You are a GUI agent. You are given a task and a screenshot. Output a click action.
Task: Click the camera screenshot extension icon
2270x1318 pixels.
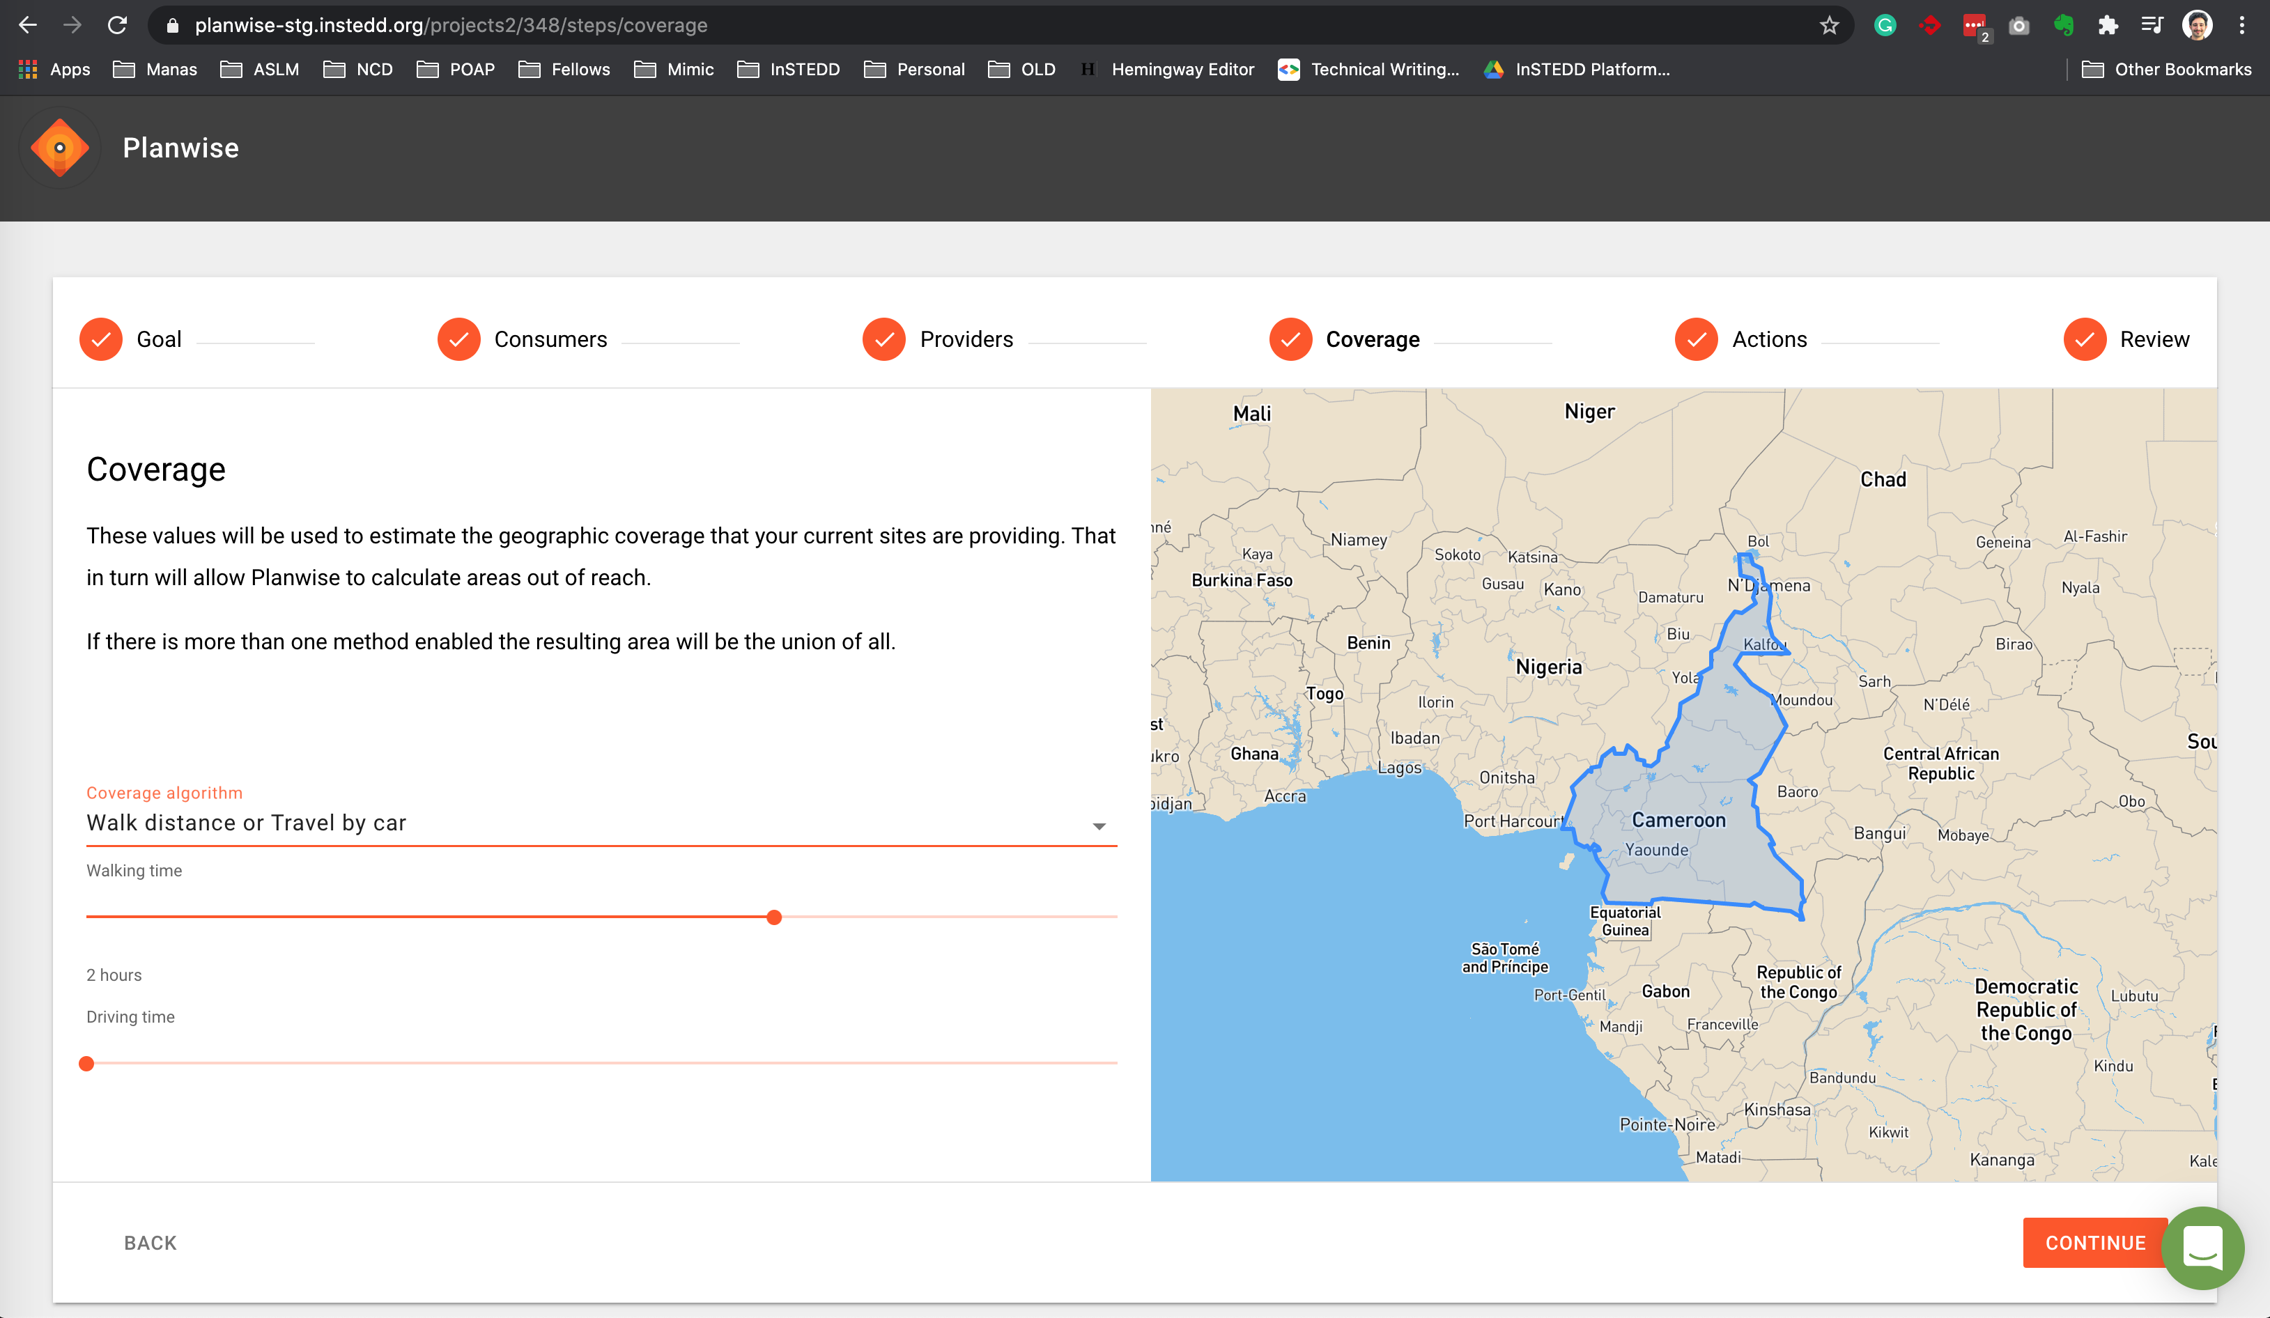pyautogui.click(x=2020, y=25)
